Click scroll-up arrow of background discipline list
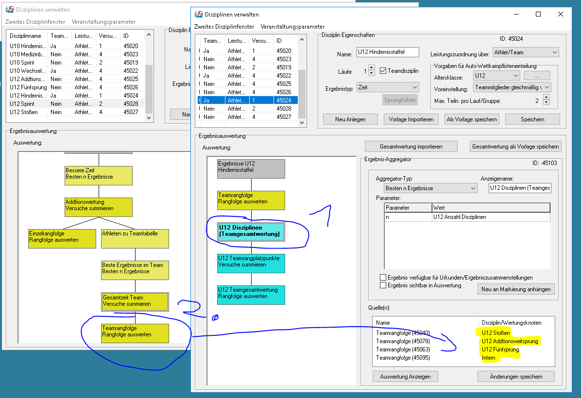 point(149,34)
